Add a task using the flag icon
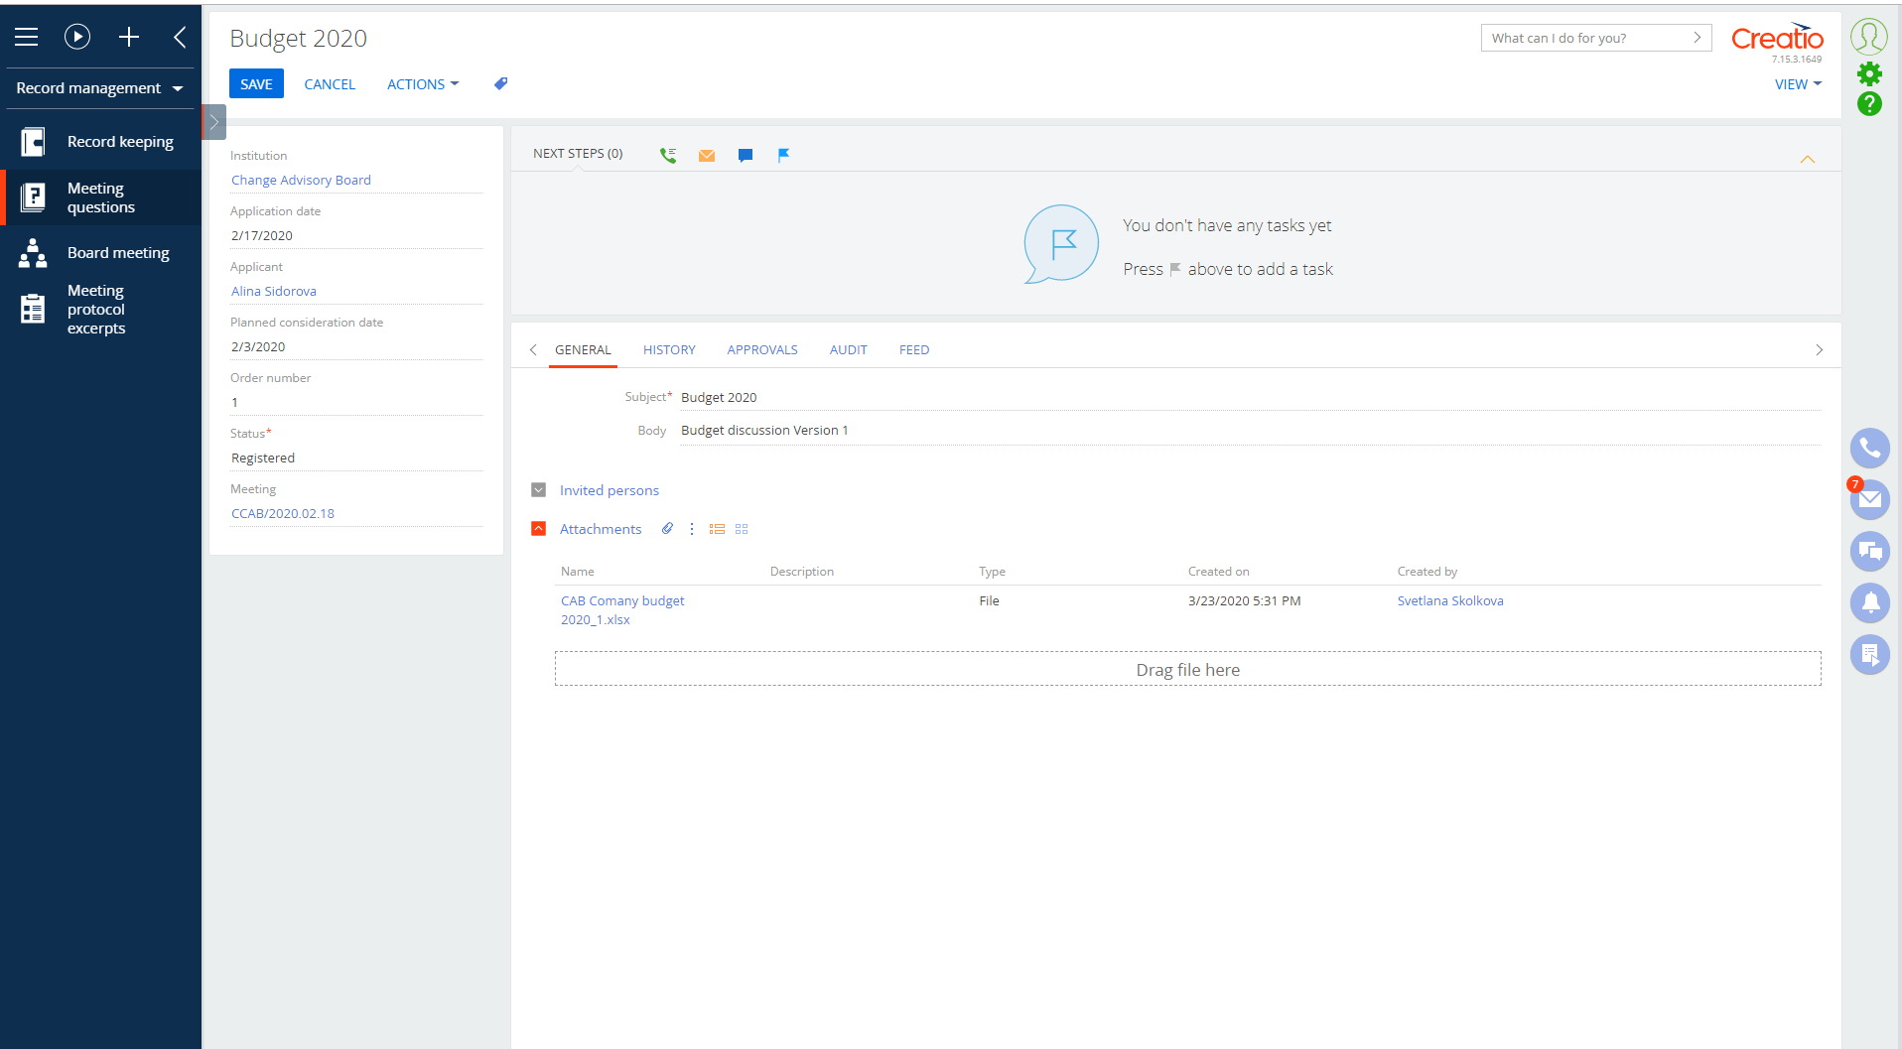Viewport: 1902px width, 1049px height. pos(784,155)
